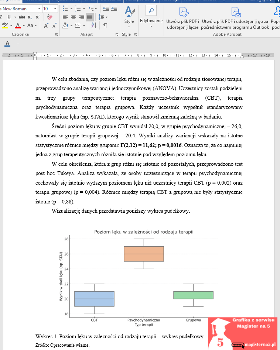Apply the yellow text highlight color
The width and height of the screenshot is (280, 350).
(x=5, y=25)
